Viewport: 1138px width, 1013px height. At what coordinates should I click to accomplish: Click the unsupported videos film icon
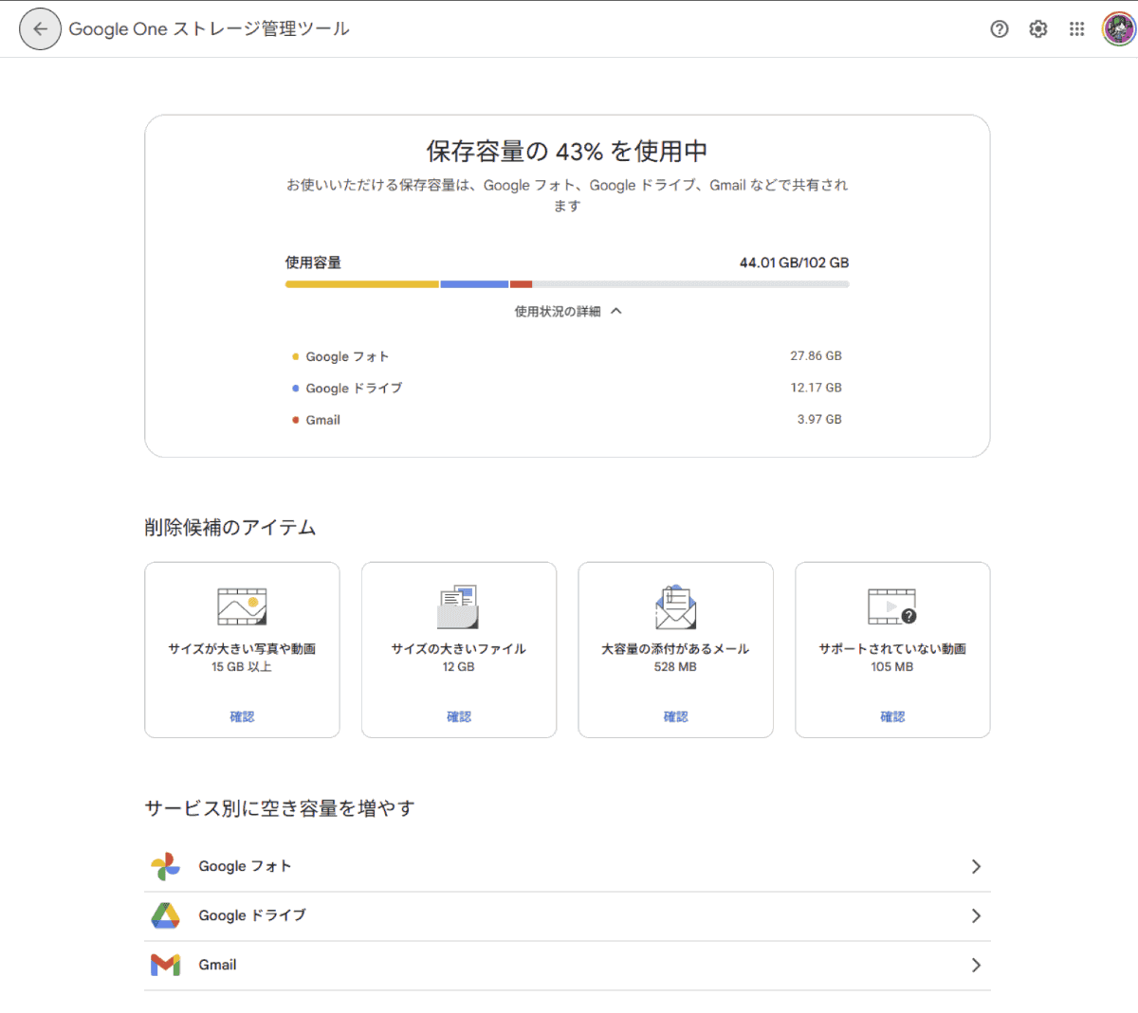click(x=892, y=606)
